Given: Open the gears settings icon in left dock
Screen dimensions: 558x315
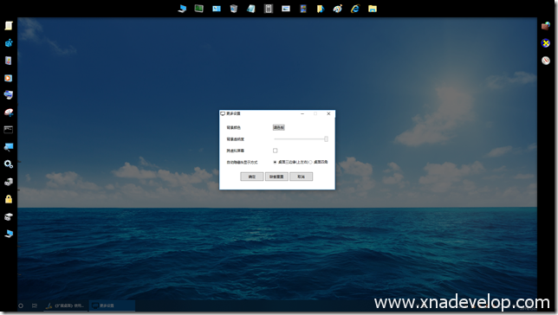Looking at the screenshot, I should [9, 164].
